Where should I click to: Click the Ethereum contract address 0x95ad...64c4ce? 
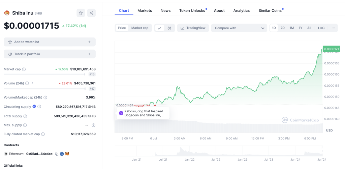pyautogui.click(x=39, y=154)
